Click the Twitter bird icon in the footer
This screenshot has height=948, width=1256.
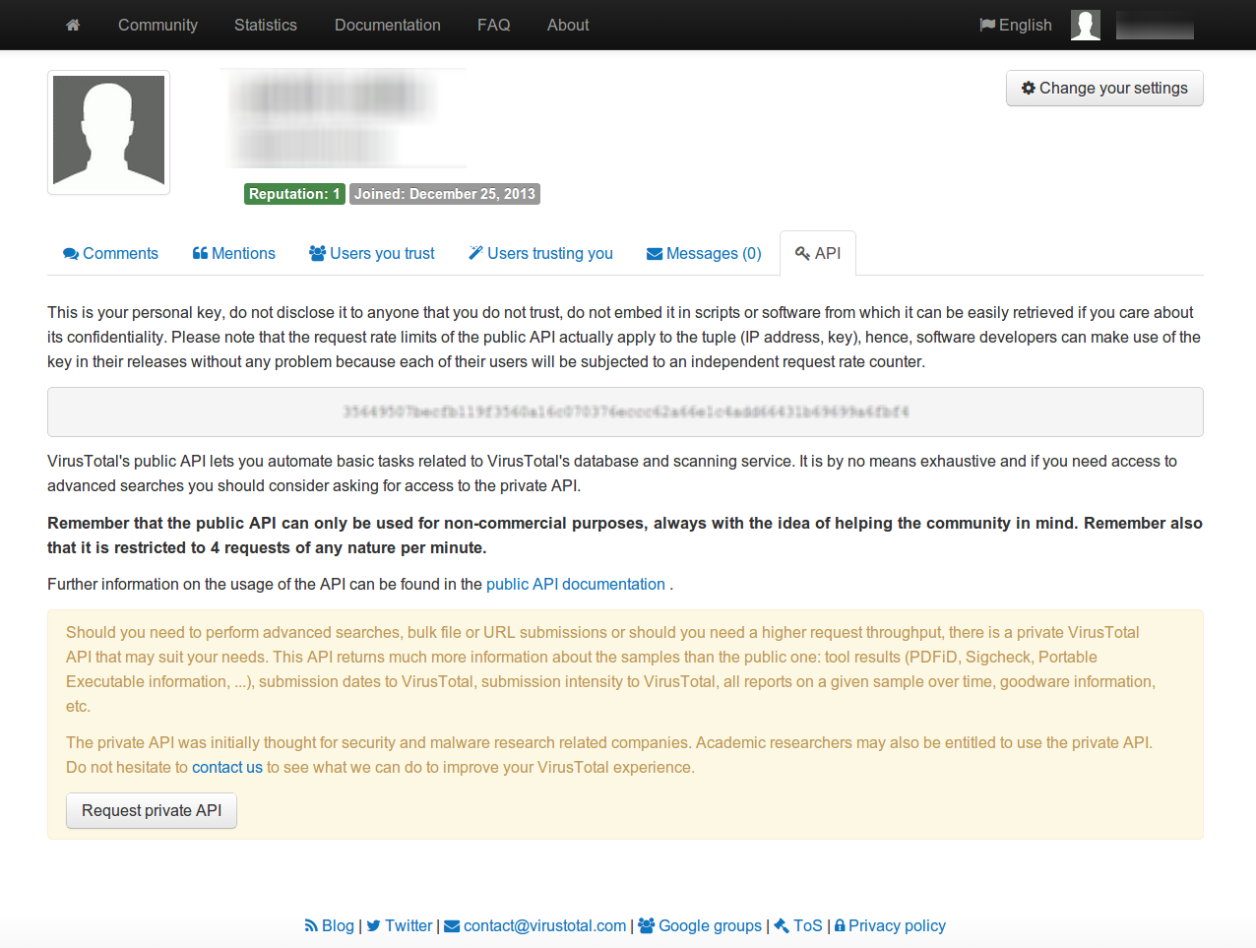(372, 925)
